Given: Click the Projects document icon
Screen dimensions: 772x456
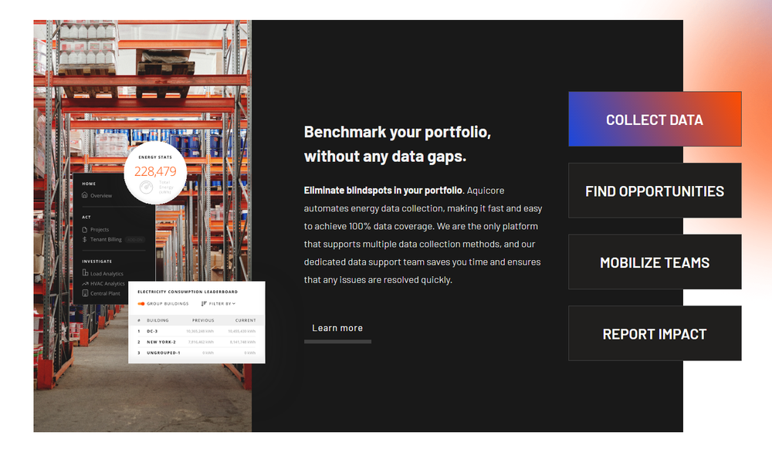Looking at the screenshot, I should (85, 230).
